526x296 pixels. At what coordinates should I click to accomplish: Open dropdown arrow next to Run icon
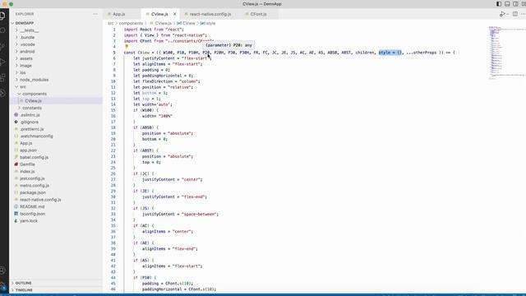(507, 14)
